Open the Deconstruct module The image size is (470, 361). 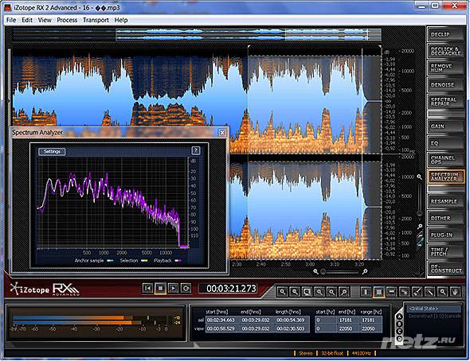445,269
